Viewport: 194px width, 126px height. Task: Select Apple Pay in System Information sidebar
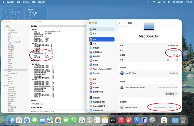[x=11, y=30]
